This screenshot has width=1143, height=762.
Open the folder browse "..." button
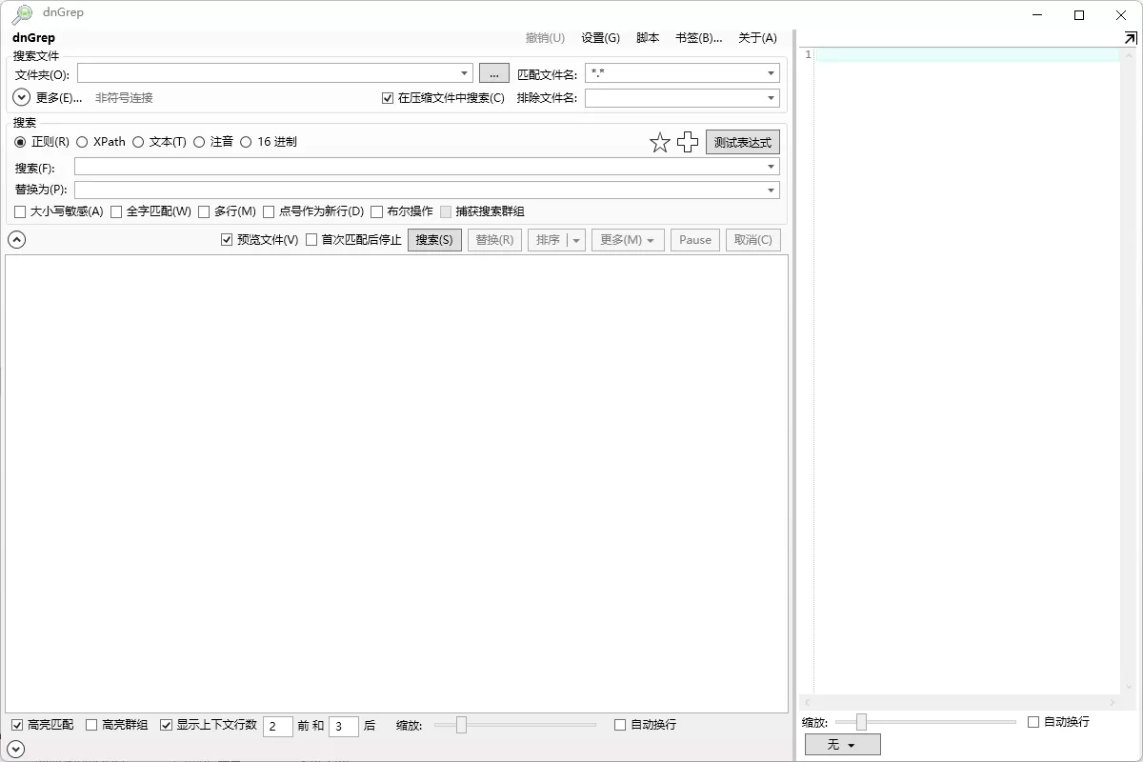tap(493, 72)
